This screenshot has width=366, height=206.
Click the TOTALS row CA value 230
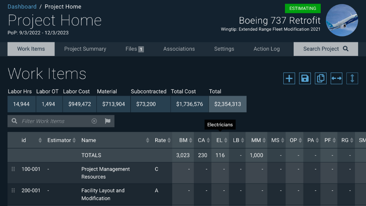point(203,156)
